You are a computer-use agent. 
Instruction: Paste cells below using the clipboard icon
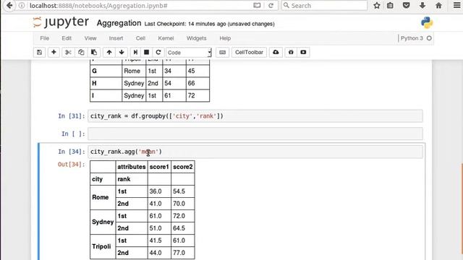(x=94, y=53)
